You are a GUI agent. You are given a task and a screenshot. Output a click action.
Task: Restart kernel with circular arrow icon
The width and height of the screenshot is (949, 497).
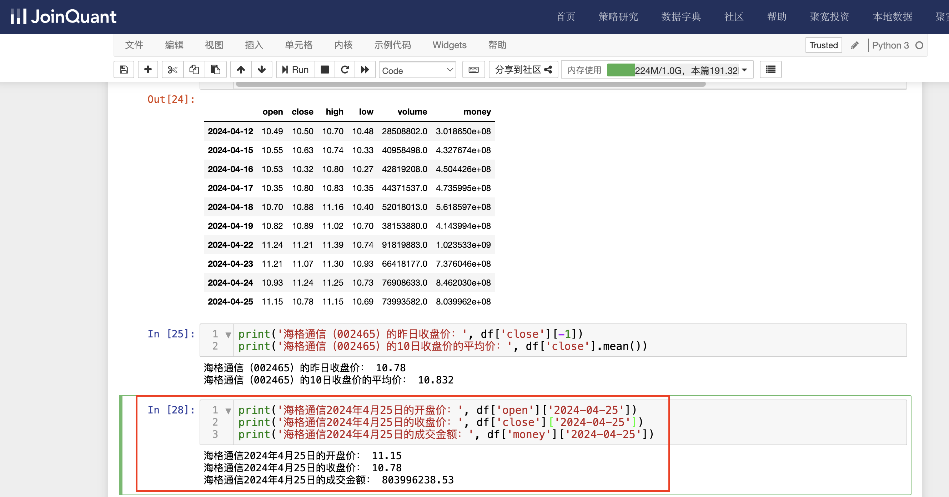[x=345, y=70]
